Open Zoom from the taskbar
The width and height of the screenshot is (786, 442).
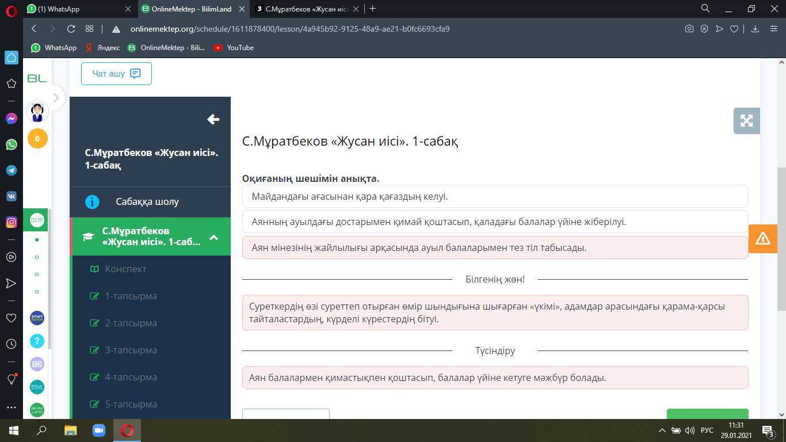click(98, 430)
